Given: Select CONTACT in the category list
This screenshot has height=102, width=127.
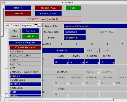Looking at the screenshot, I should (x=25, y=64).
